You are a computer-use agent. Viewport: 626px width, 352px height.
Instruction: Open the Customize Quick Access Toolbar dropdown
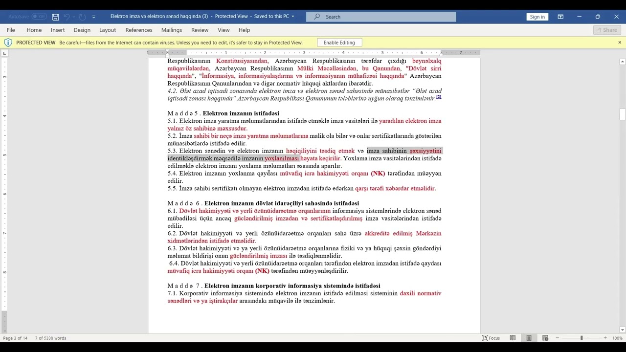click(x=94, y=17)
